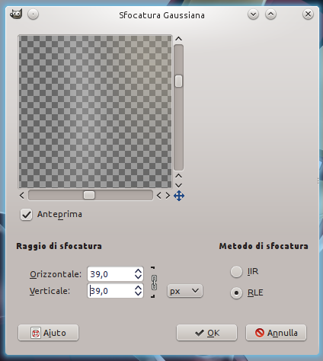Open the px unit dropdown
Image resolution: width=323 pixels, height=361 pixels.
click(185, 291)
